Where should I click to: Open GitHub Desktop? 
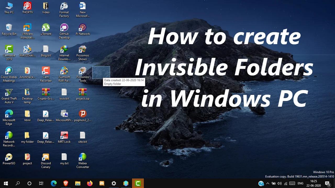(64, 27)
